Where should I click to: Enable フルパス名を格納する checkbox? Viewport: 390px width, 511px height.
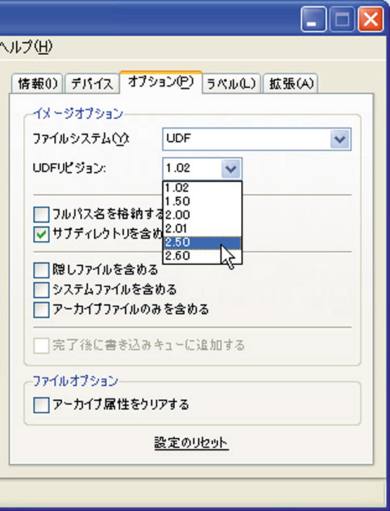click(x=41, y=214)
